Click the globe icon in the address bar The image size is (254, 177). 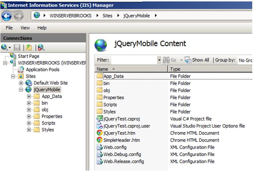click(37, 15)
